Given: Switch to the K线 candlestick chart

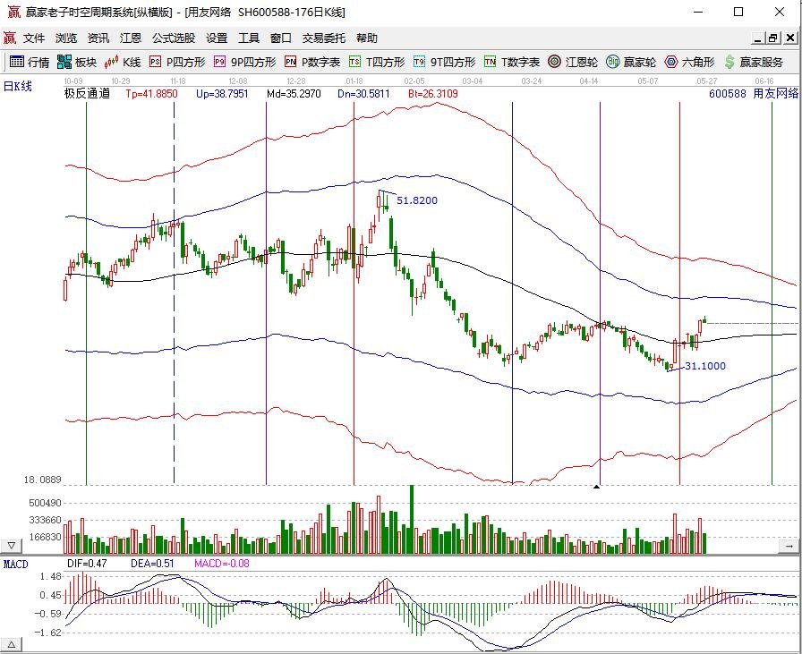Looking at the screenshot, I should point(123,62).
